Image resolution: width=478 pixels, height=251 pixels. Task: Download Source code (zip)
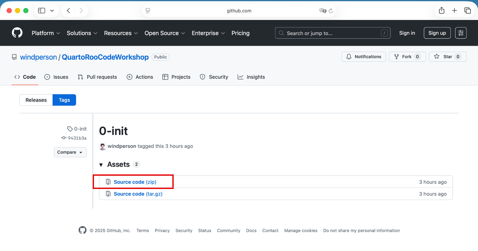pyautogui.click(x=135, y=182)
